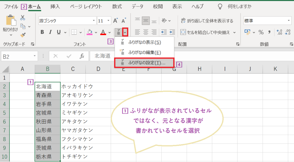Image resolution: width=294 pixels, height=162 pixels.
Task: Open the borders dropdown arrow
Action: click(x=81, y=32)
